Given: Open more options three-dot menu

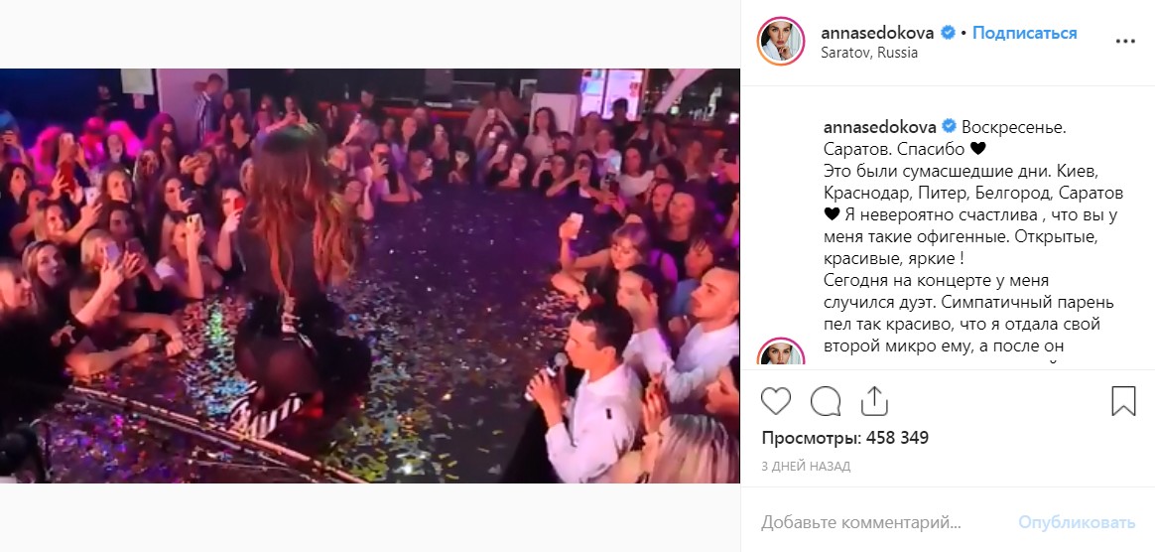Looking at the screenshot, I should [x=1125, y=42].
